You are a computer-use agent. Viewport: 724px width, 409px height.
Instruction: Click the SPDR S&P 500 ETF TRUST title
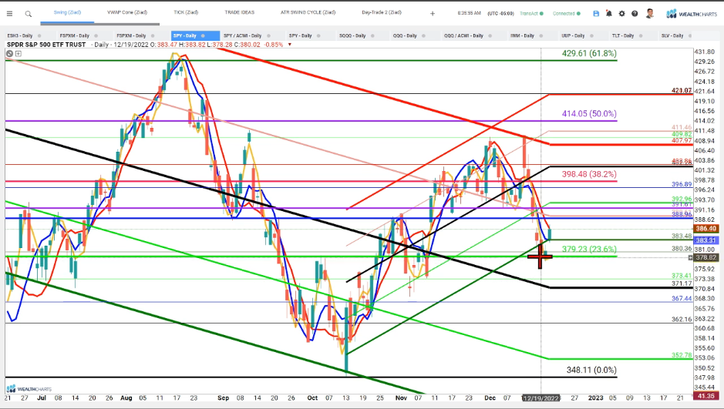click(x=46, y=45)
